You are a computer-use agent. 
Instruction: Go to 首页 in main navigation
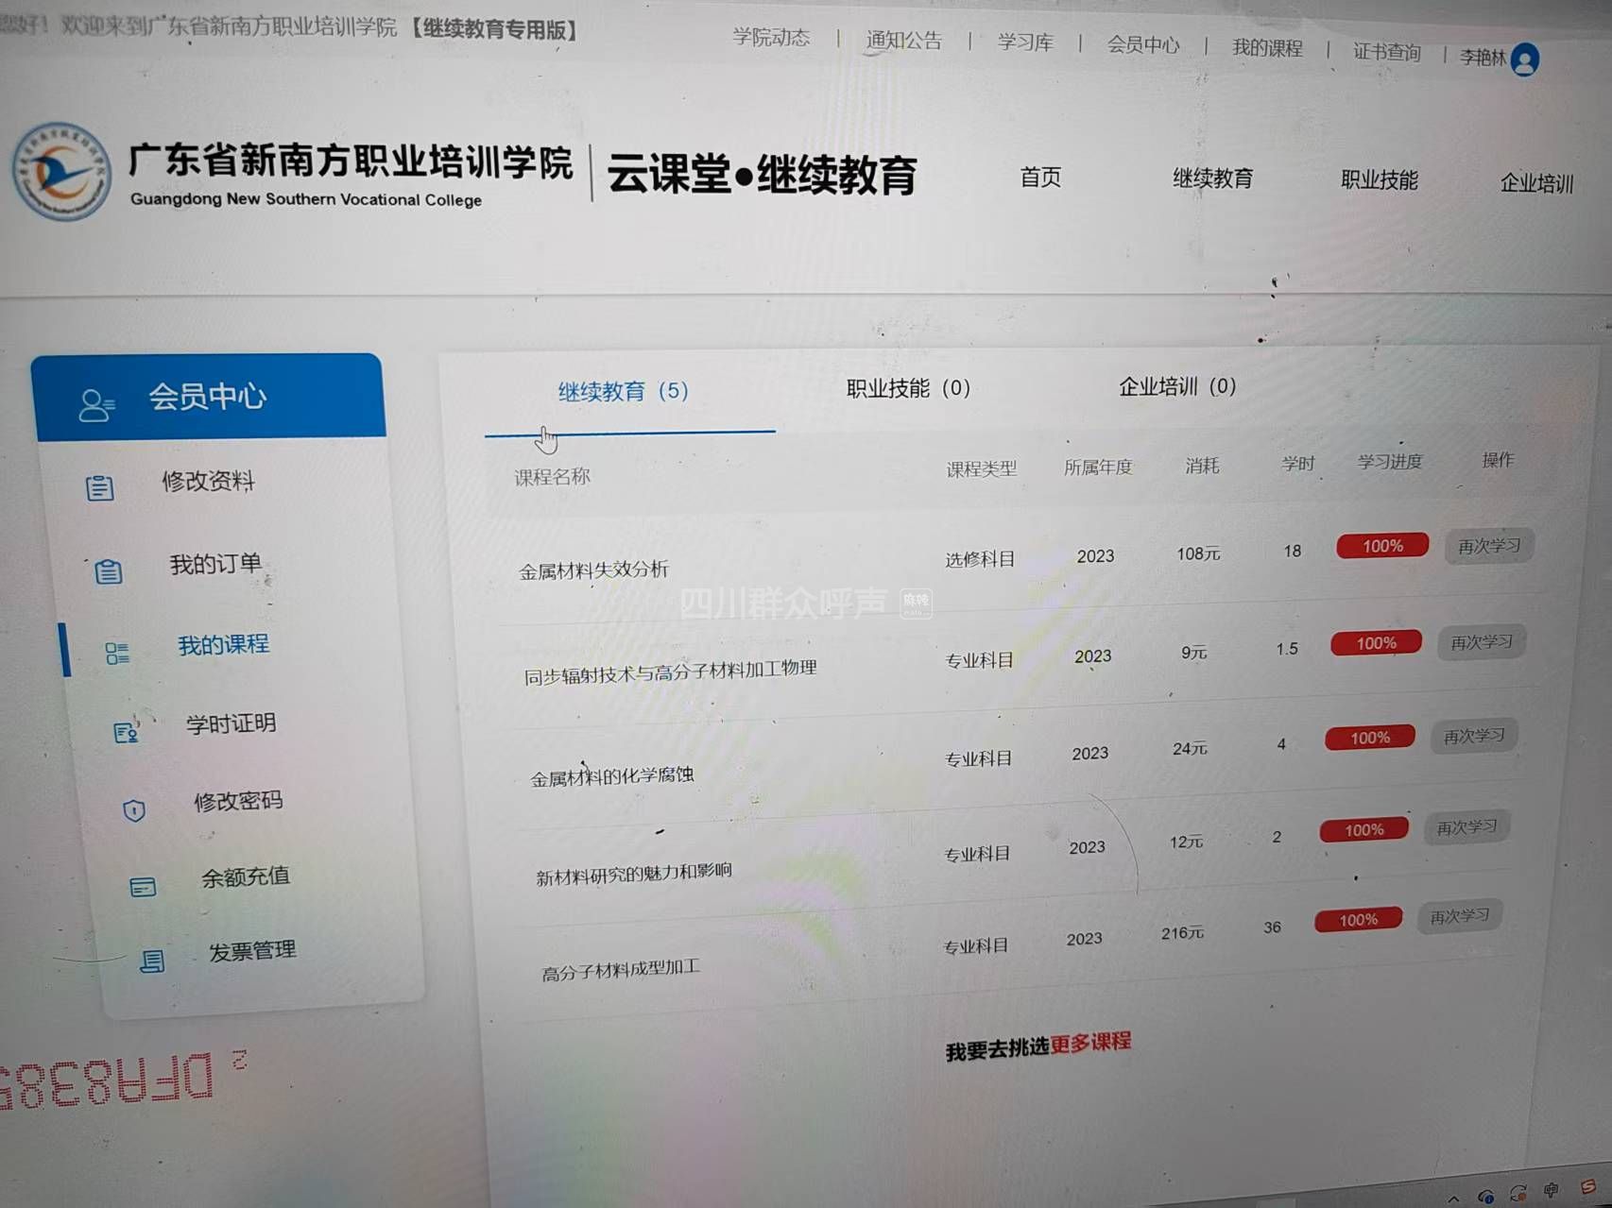click(x=1040, y=178)
